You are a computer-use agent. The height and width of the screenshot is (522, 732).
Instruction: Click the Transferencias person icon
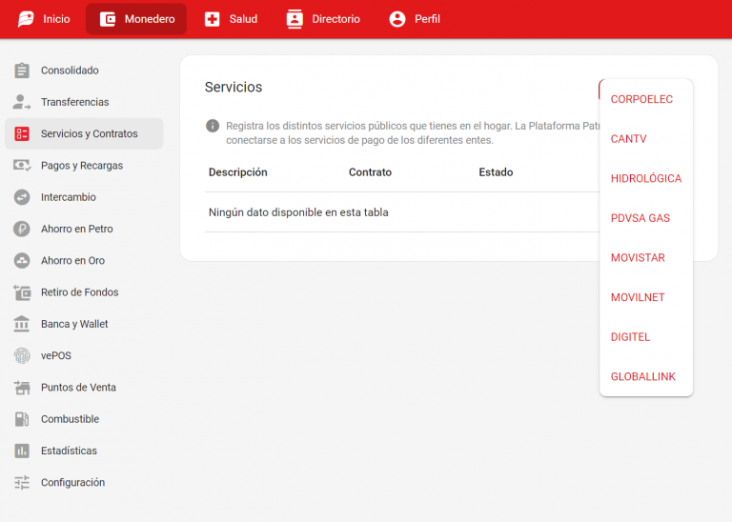pos(22,102)
